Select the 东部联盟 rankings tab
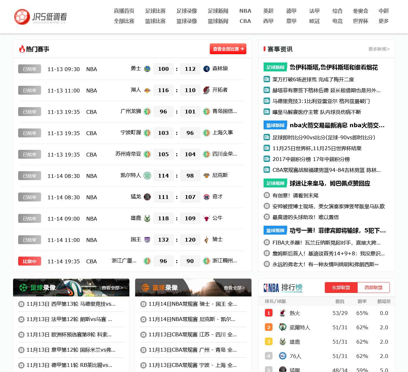 341,288
